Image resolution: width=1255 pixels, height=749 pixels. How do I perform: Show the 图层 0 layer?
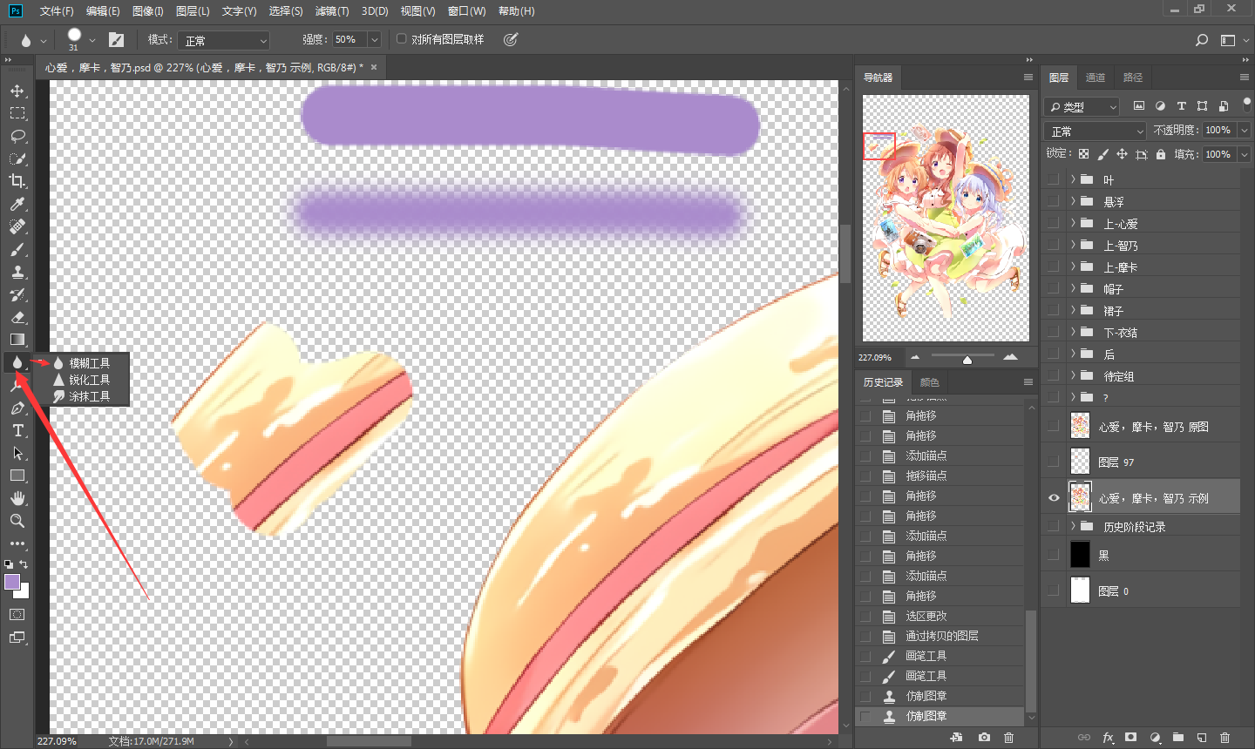click(1054, 590)
